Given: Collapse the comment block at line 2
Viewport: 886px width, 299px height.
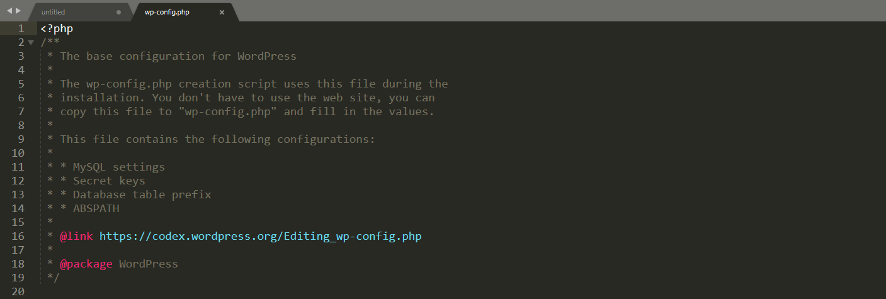Looking at the screenshot, I should coord(31,43).
